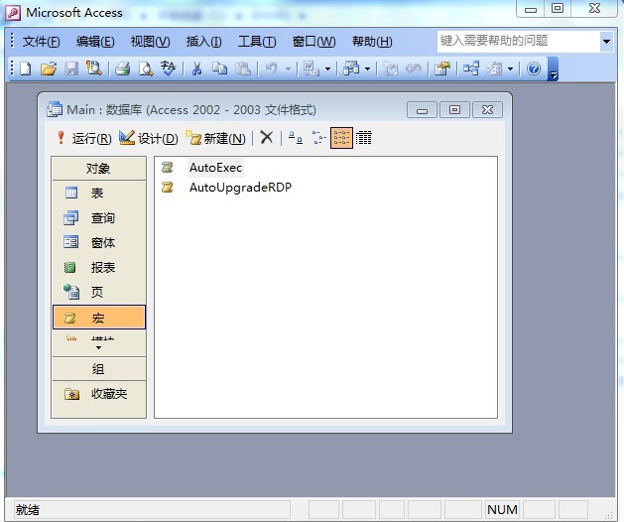624x522 pixels.
Task: Click the AutoExec macro icon
Action: (167, 168)
